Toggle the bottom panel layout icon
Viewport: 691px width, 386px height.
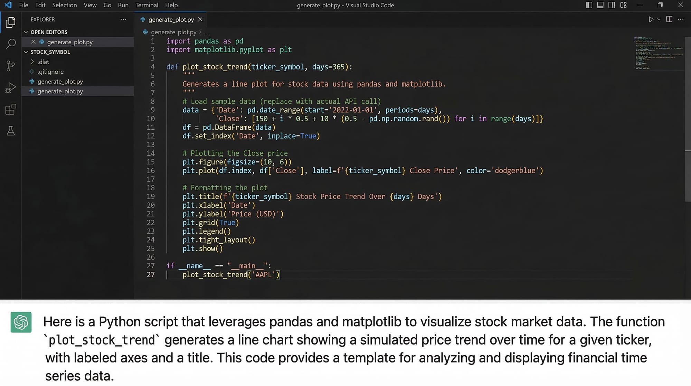[600, 5]
